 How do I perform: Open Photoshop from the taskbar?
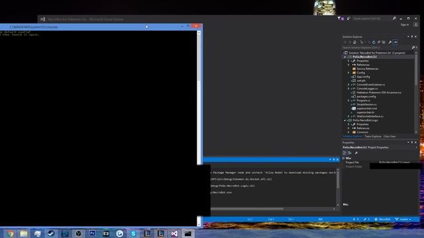[92, 233]
